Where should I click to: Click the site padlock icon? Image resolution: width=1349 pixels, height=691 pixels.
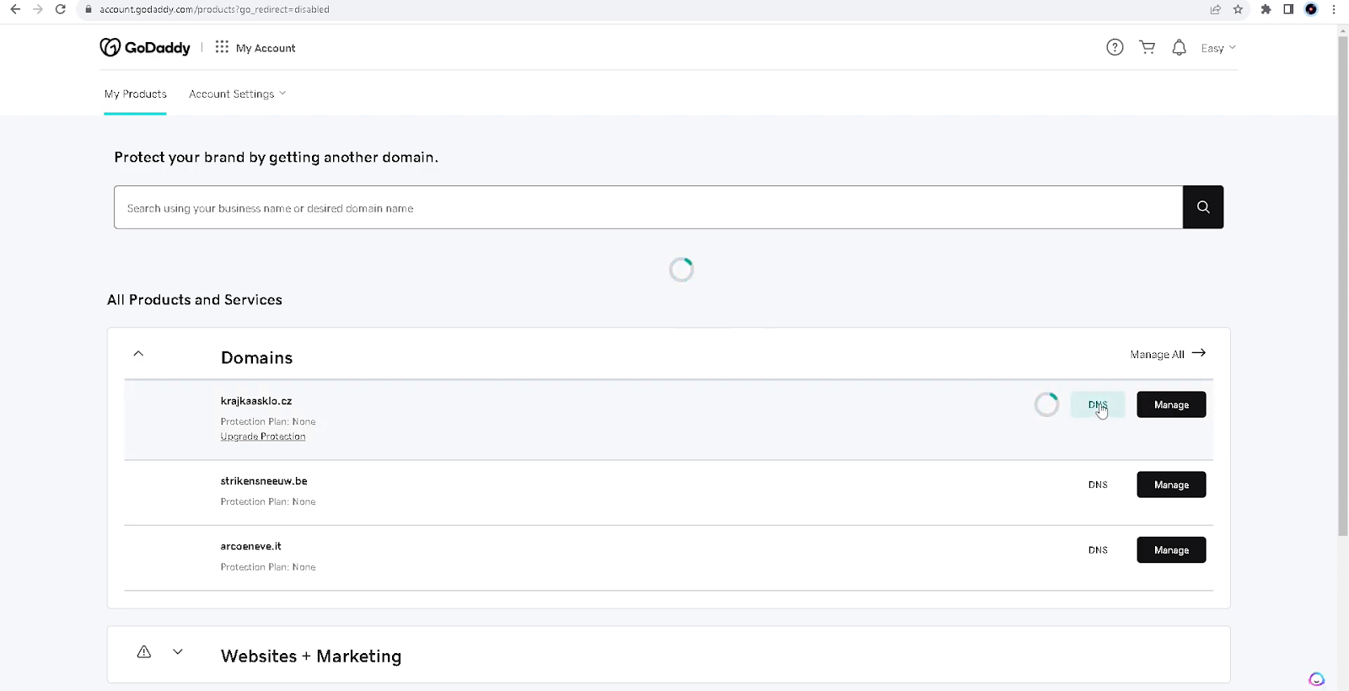click(x=88, y=9)
